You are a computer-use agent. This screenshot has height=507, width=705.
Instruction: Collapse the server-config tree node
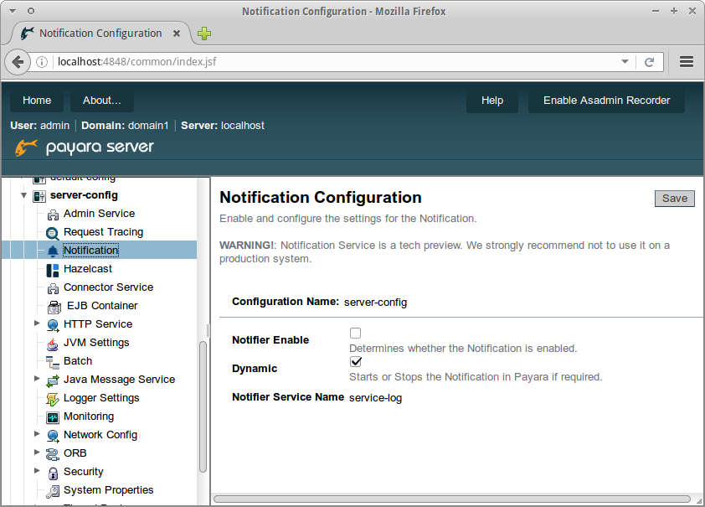coord(23,194)
